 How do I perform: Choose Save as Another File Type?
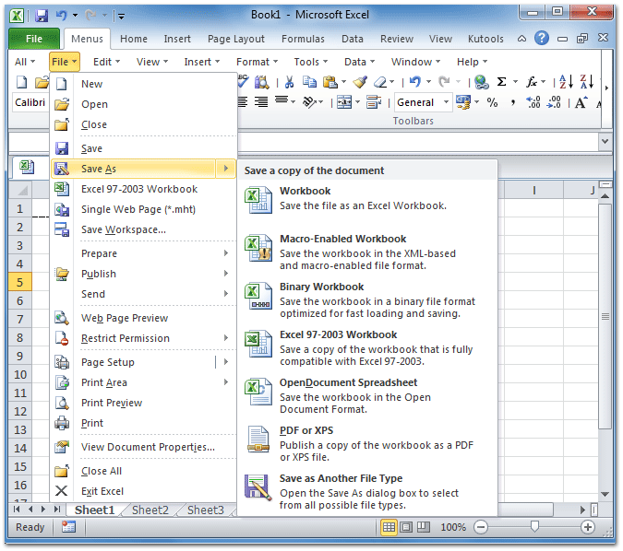click(x=341, y=478)
